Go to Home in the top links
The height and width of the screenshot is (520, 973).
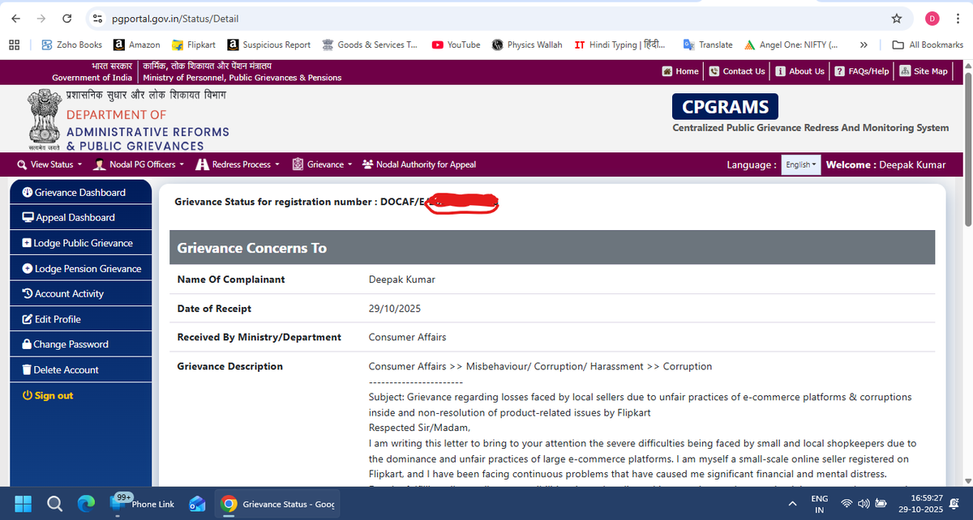(680, 71)
